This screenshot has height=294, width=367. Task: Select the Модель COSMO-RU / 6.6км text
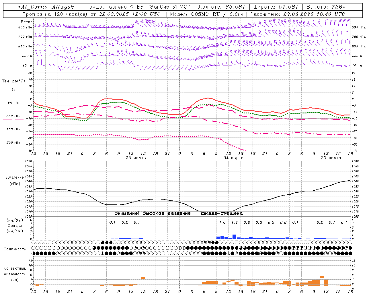coord(206,14)
